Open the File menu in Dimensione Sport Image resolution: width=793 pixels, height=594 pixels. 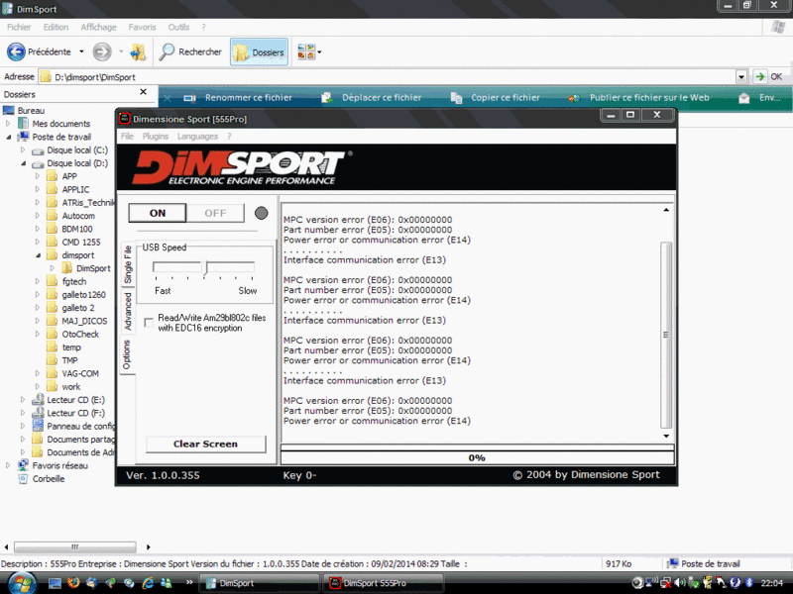127,137
